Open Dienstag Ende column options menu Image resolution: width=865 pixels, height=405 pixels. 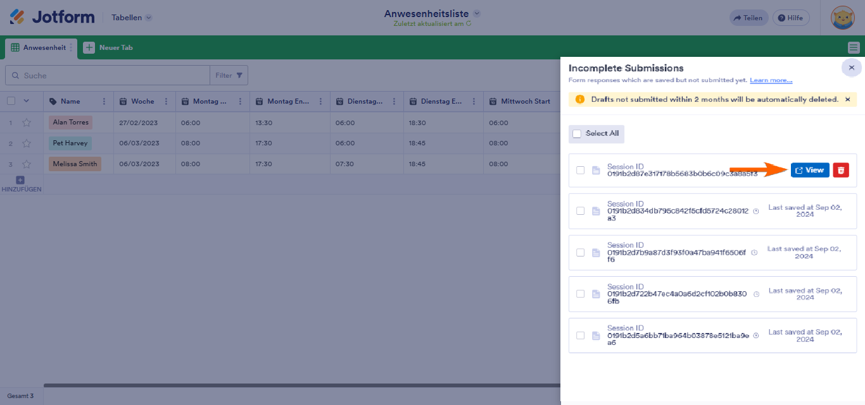click(475, 102)
